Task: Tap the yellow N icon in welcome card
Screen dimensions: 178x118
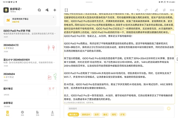Action: [x=8, y=20]
